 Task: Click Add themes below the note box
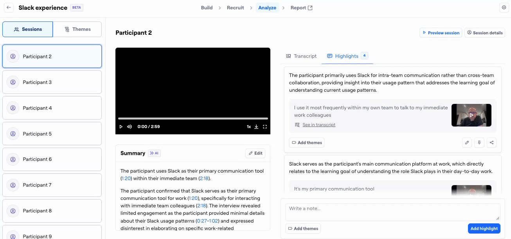[x=303, y=228]
